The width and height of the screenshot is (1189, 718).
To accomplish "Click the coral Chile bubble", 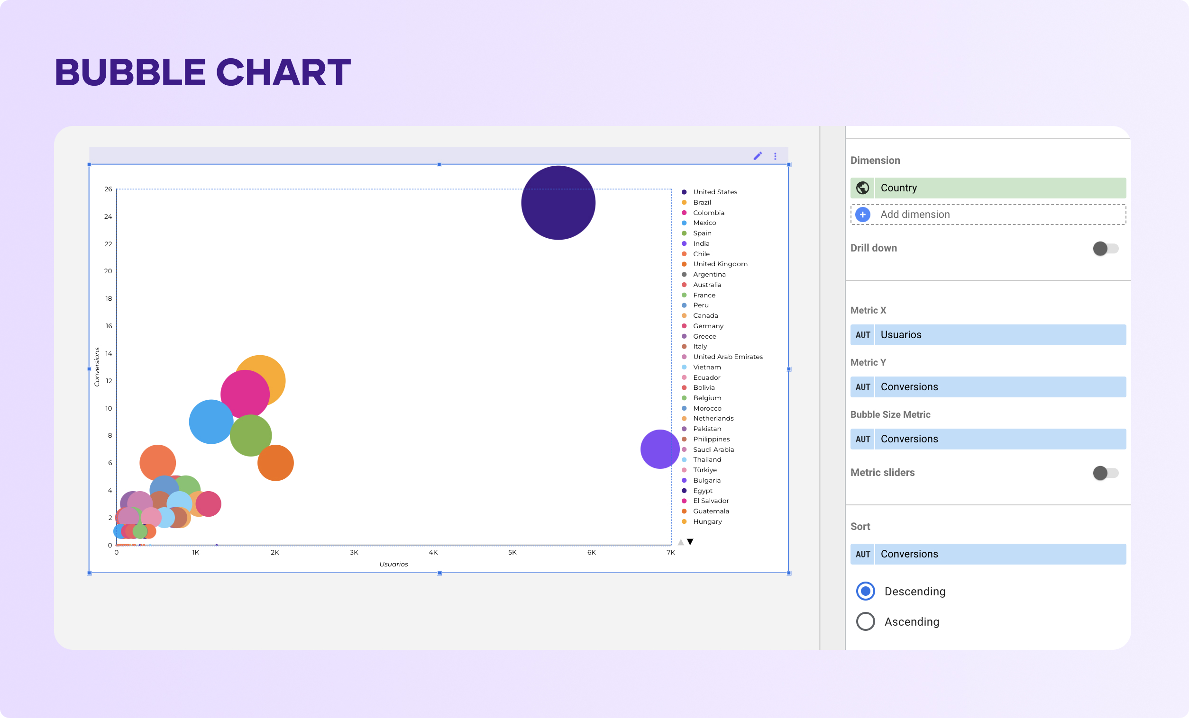I will pyautogui.click(x=157, y=463).
